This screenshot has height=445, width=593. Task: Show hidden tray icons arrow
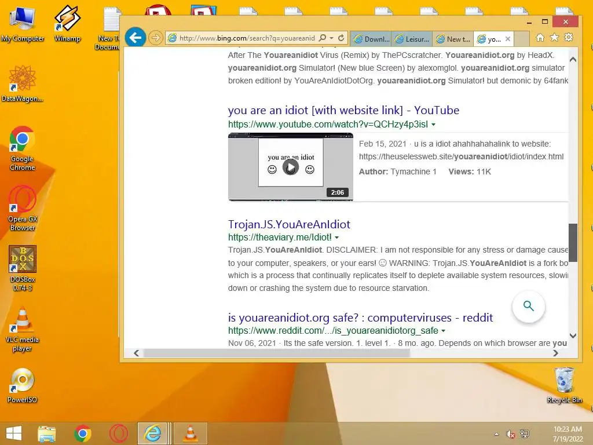(496, 434)
